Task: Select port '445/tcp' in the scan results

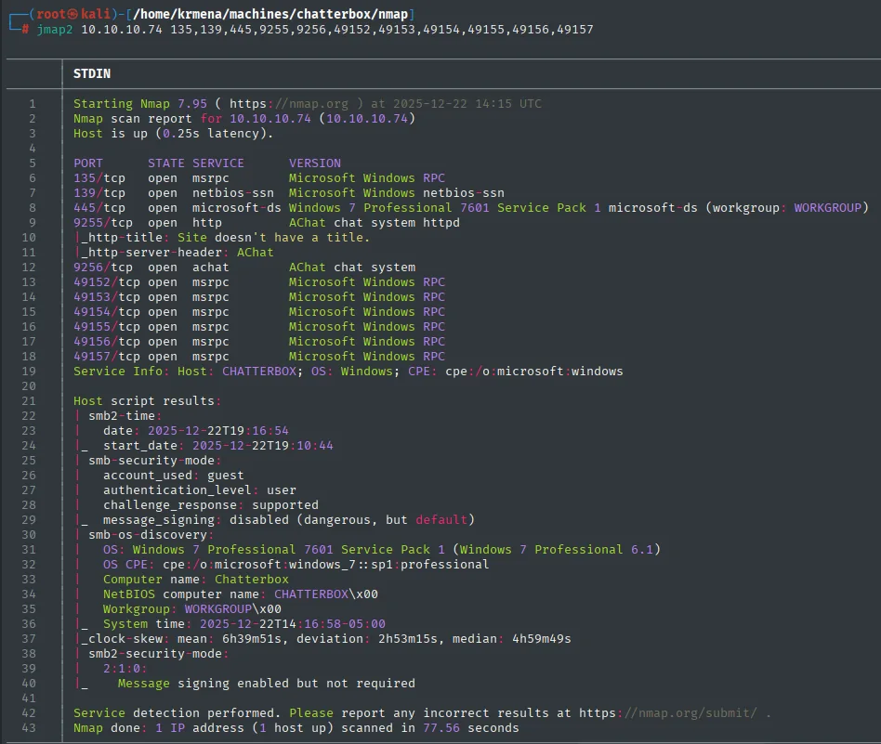Action: click(99, 208)
